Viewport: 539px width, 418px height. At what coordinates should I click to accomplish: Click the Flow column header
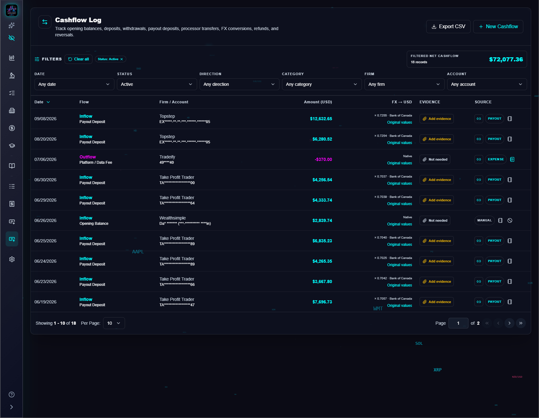84,102
